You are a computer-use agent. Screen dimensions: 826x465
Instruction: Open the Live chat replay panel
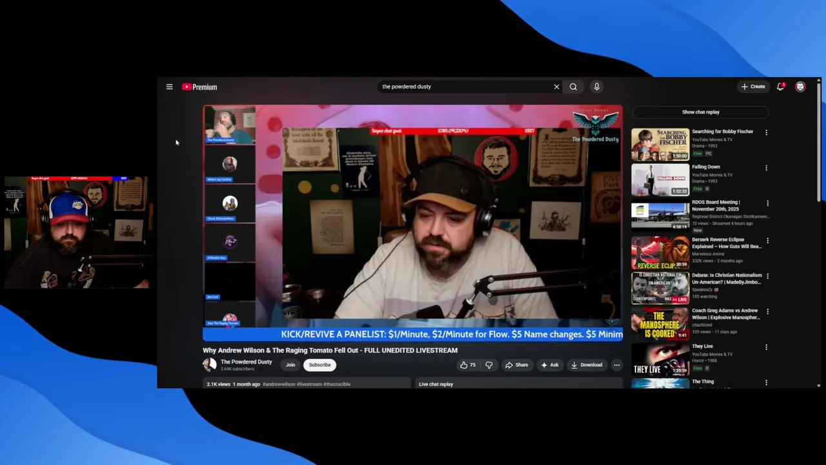(519, 384)
